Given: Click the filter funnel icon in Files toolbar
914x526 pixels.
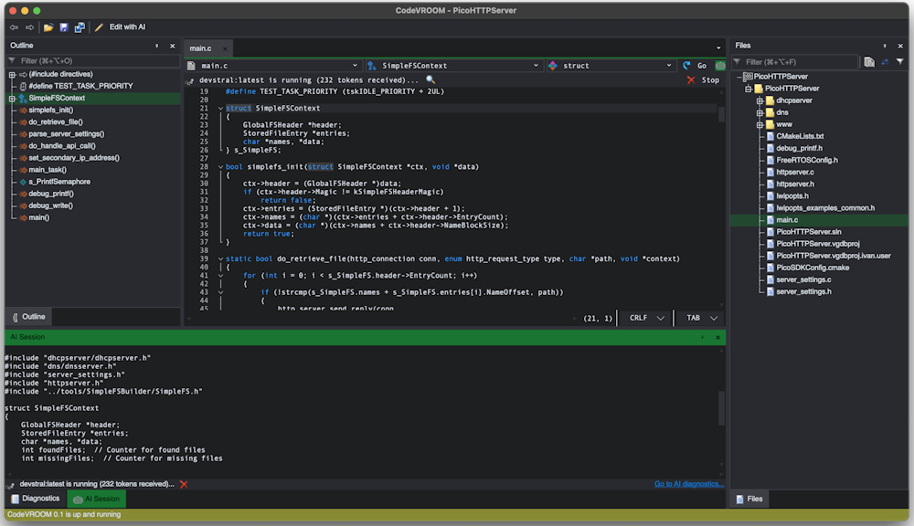Looking at the screenshot, I should (900, 62).
